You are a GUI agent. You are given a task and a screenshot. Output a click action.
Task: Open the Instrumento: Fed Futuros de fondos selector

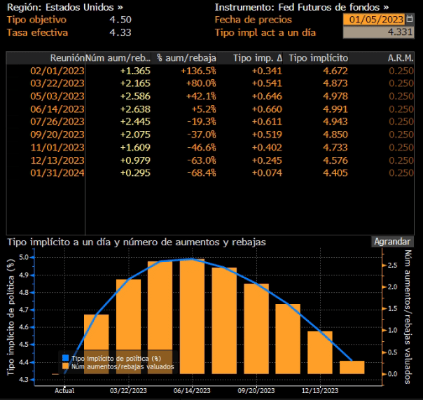click(x=302, y=7)
